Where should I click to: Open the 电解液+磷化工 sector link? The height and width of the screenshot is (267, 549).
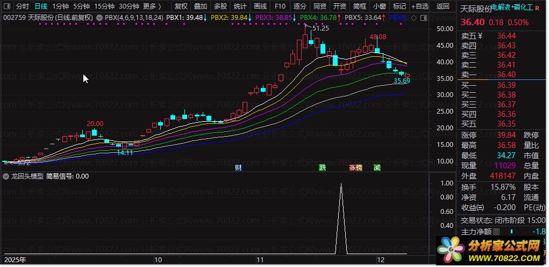pos(512,8)
